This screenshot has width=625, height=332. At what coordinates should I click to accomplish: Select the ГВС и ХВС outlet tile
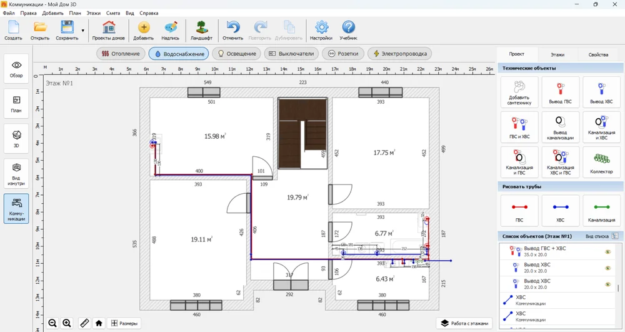click(x=519, y=127)
